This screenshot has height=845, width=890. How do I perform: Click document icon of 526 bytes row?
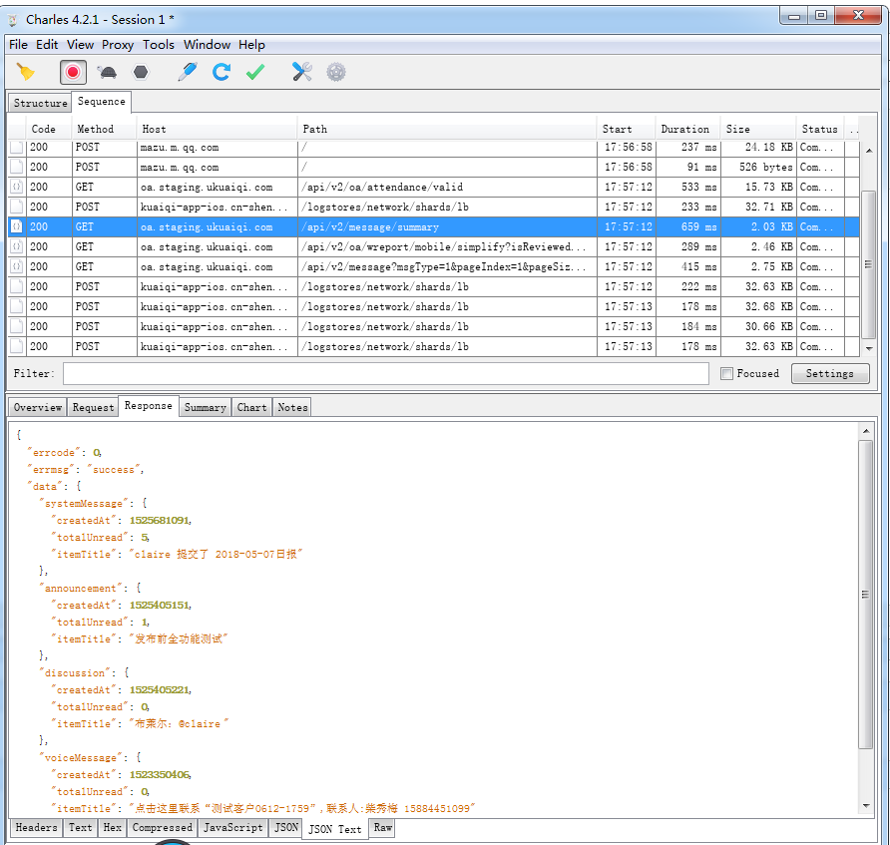pos(17,167)
